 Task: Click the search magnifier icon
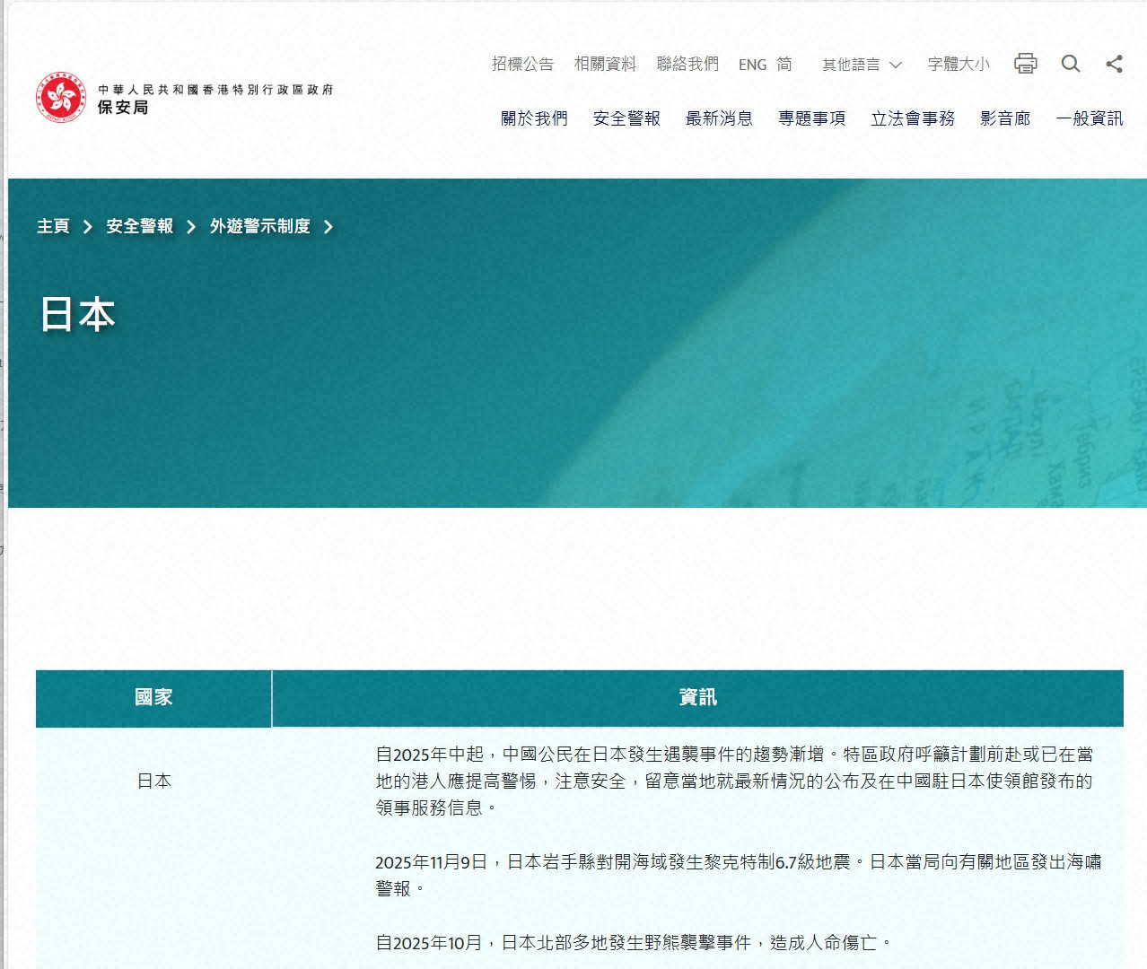(x=1070, y=64)
